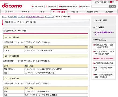
Task: Open the サービスエリア sidebar item
Action: coord(101,40)
